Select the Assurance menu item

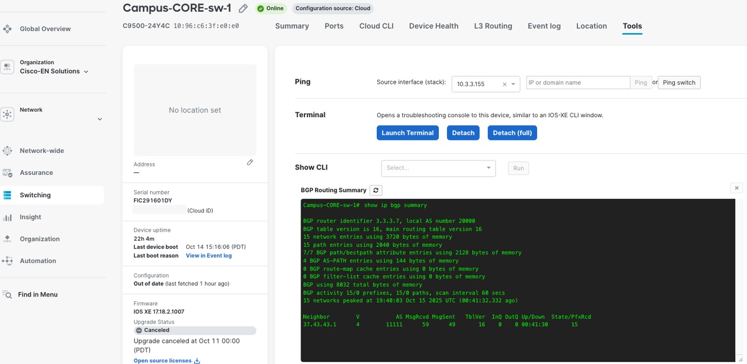37,173
